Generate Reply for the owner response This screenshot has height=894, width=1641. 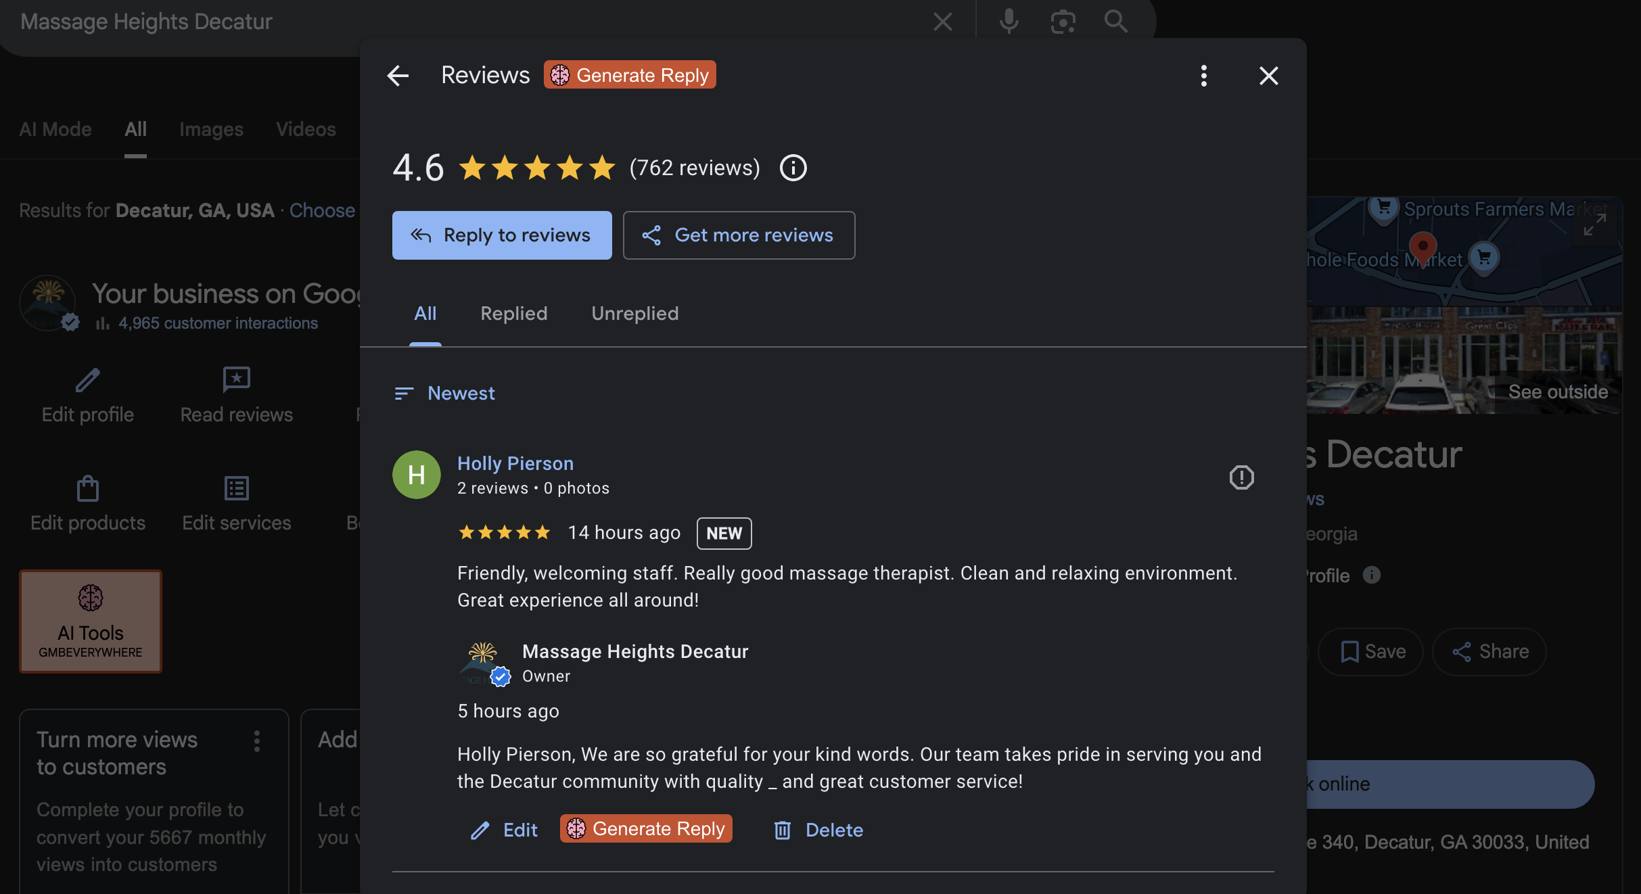(645, 828)
